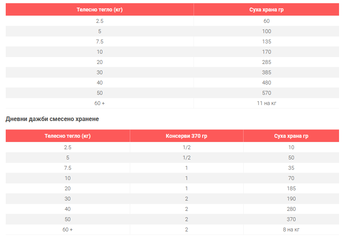The height and width of the screenshot is (239, 344).
Task: Click the '8 на кг' cell
Action: [x=291, y=229]
